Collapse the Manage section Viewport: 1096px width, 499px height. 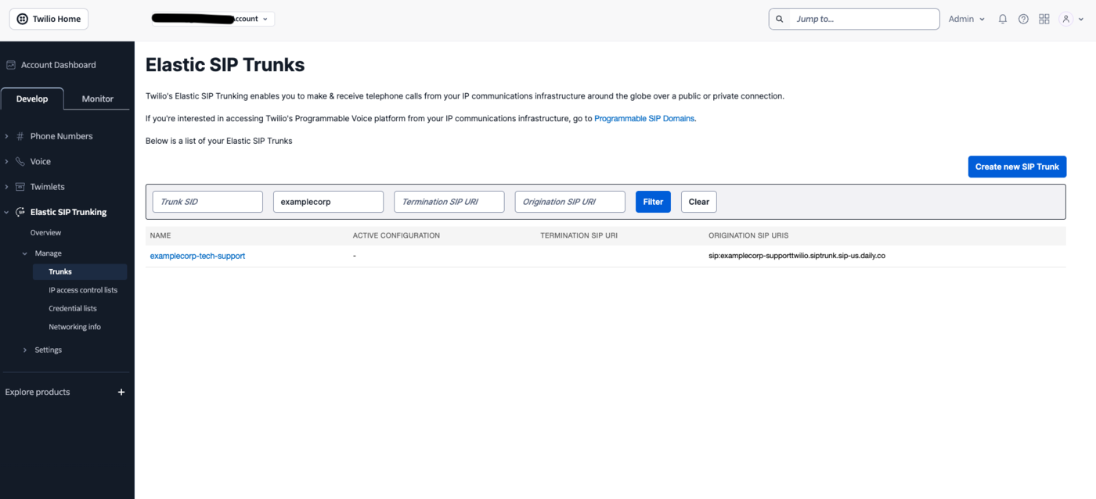[x=25, y=253]
